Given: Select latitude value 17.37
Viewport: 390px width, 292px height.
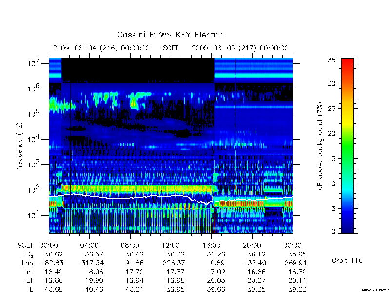Looking at the screenshot, I should point(175,272).
